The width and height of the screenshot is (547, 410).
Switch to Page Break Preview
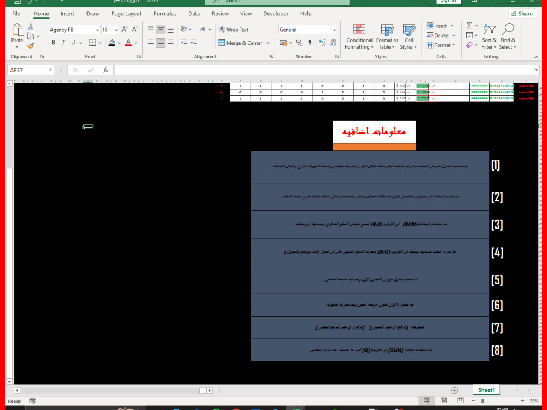461,401
